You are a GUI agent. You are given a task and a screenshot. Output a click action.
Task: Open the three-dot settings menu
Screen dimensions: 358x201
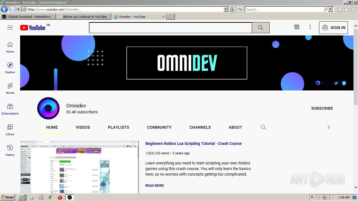pyautogui.click(x=310, y=27)
